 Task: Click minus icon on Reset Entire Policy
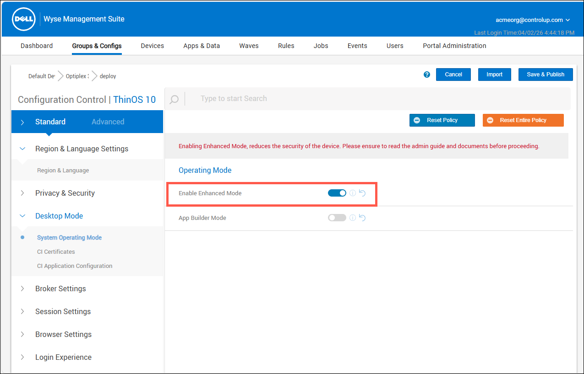[x=490, y=120]
